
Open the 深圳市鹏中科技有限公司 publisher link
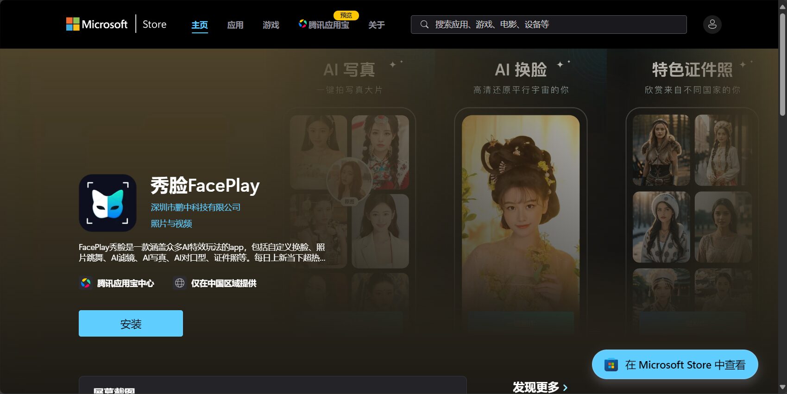pyautogui.click(x=195, y=207)
